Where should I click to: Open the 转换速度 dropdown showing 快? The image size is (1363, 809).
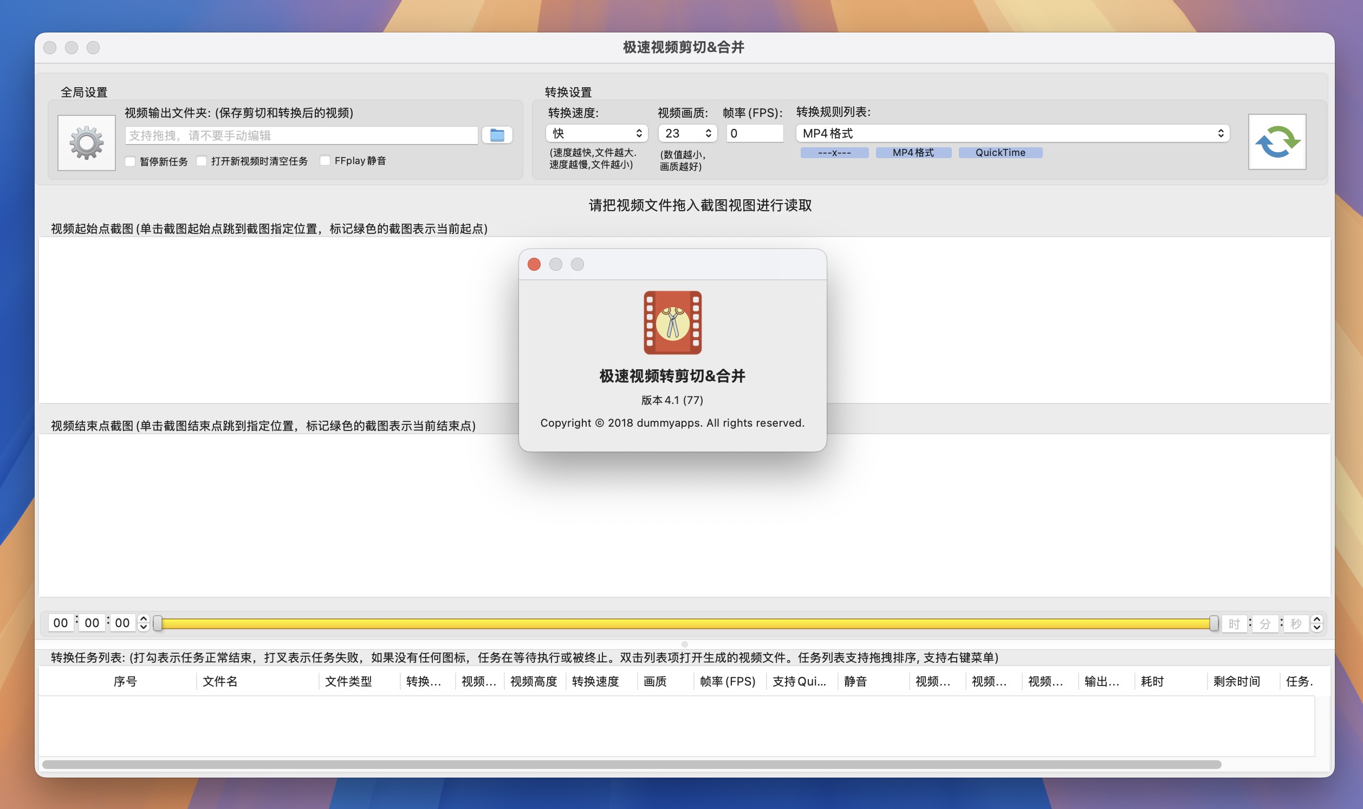[x=596, y=133]
